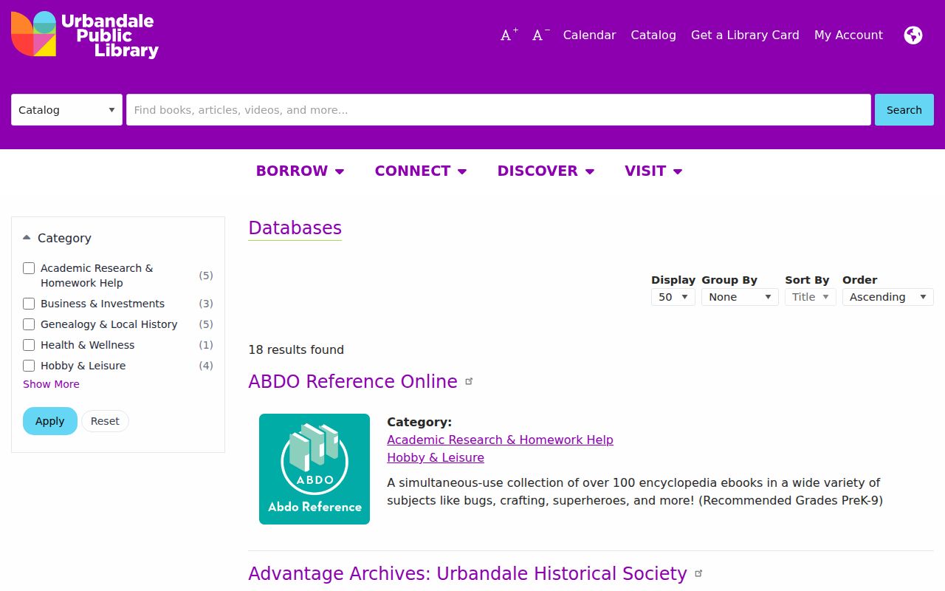Open the ABDO Reference Online title link
The image size is (945, 591).
[353, 381]
